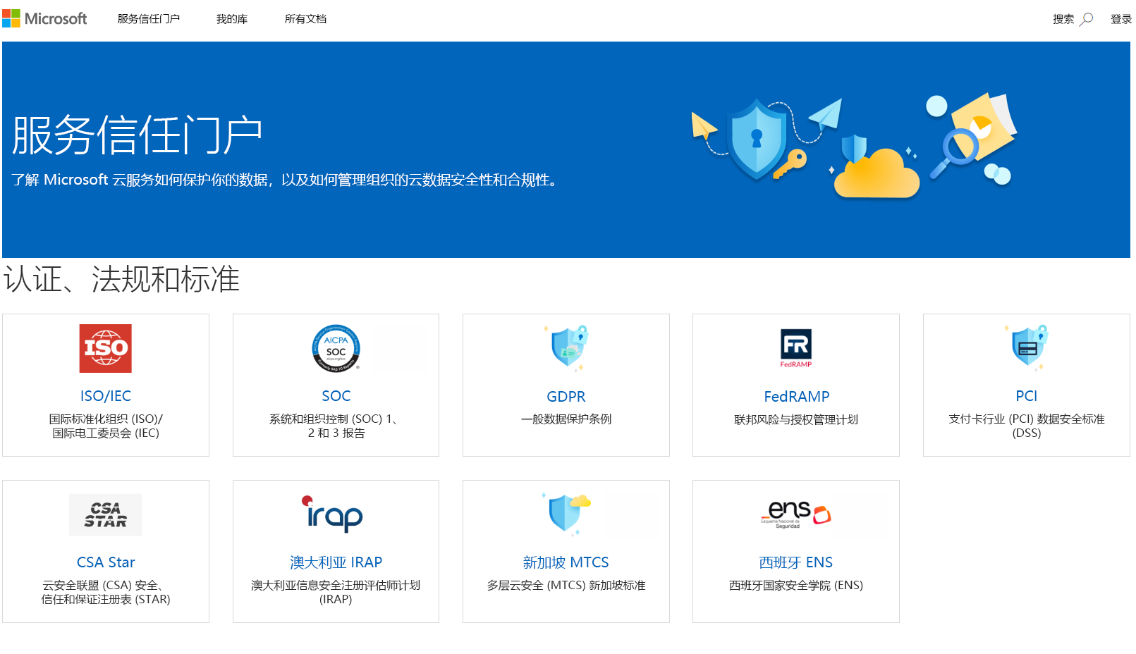1136x654 pixels.
Task: Open the search magnifier icon
Action: coord(1087,19)
